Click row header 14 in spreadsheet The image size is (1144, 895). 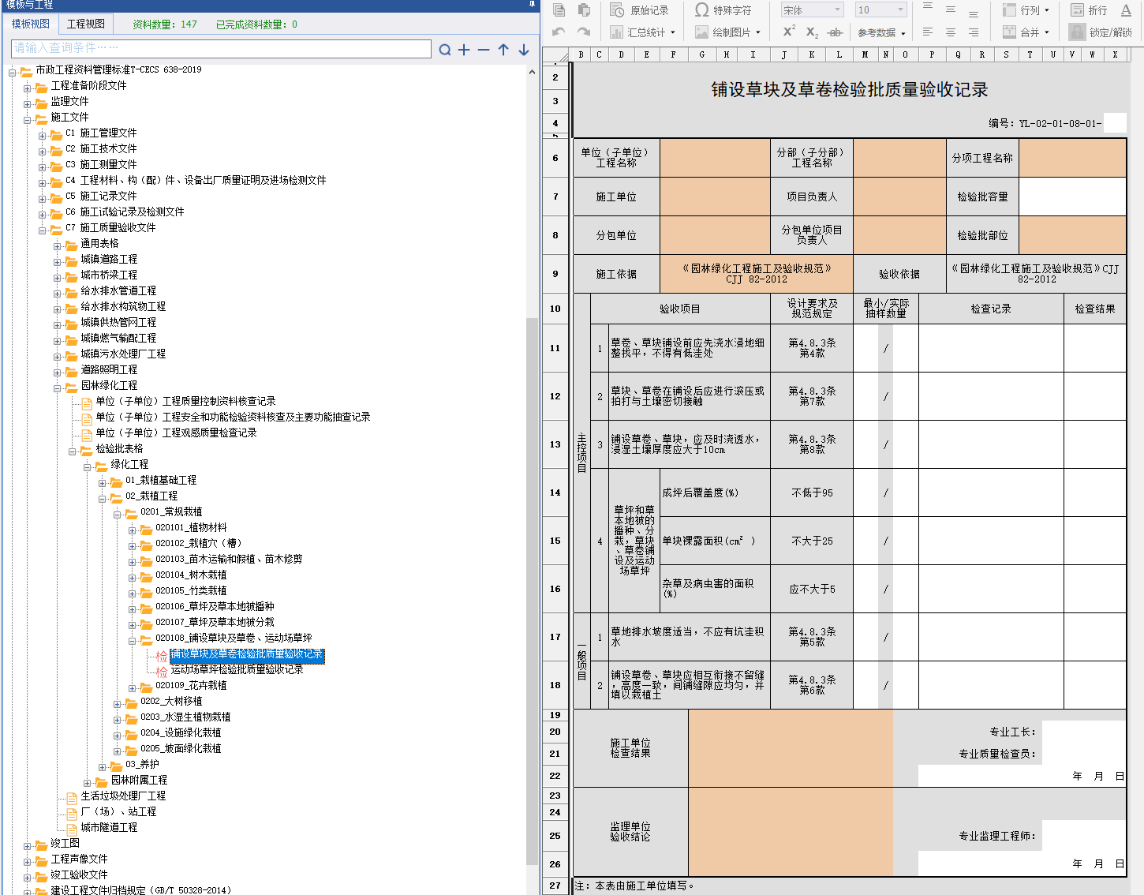pos(555,492)
